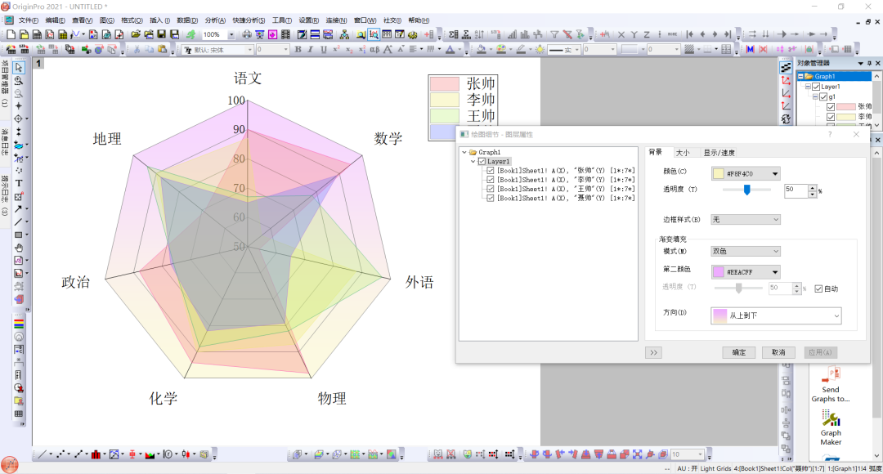The height and width of the screenshot is (474, 883).
Task: Open Send Graphs to PowerPoint app
Action: [831, 384]
